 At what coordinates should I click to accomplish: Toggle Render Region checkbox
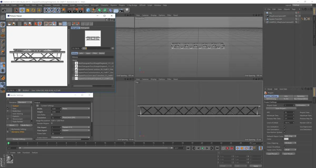[x=52, y=123]
